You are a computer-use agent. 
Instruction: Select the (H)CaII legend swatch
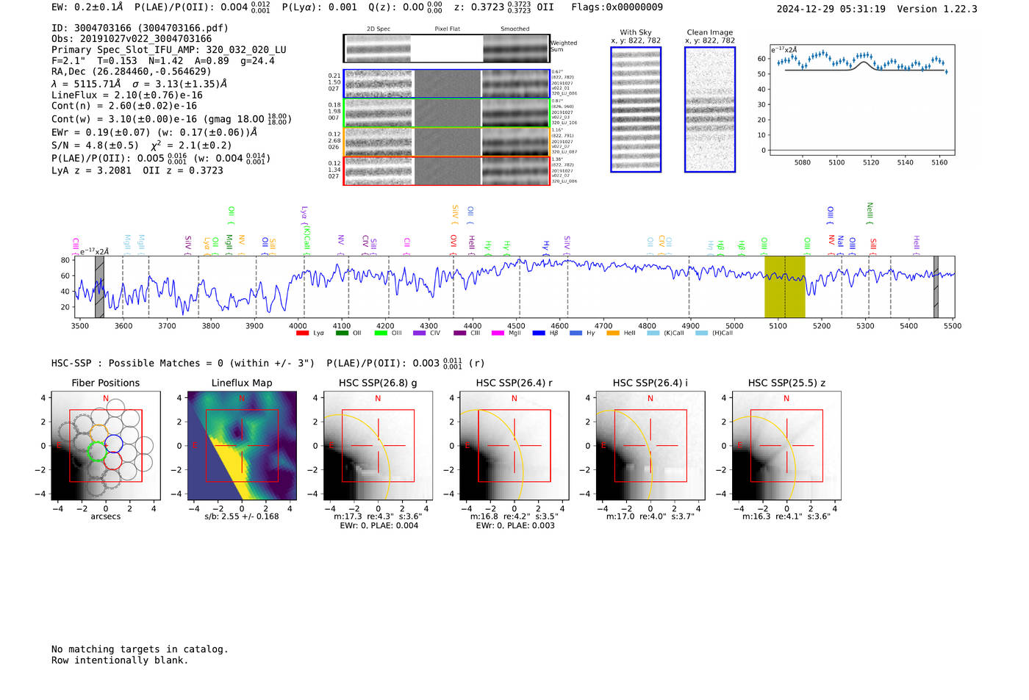(x=701, y=333)
